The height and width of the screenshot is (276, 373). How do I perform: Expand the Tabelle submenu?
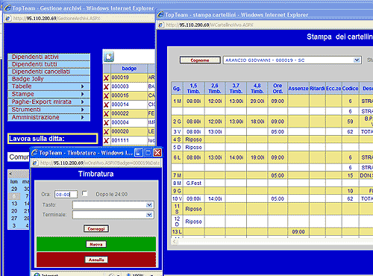point(82,87)
